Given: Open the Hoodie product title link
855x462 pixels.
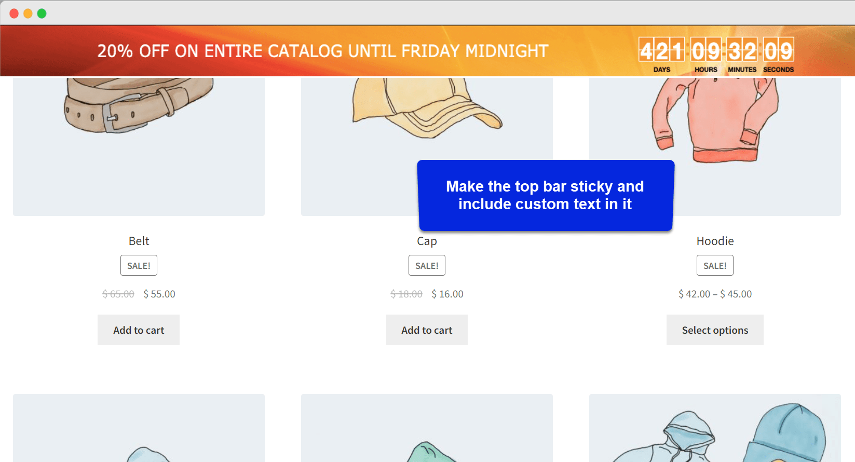Looking at the screenshot, I should click(x=715, y=241).
